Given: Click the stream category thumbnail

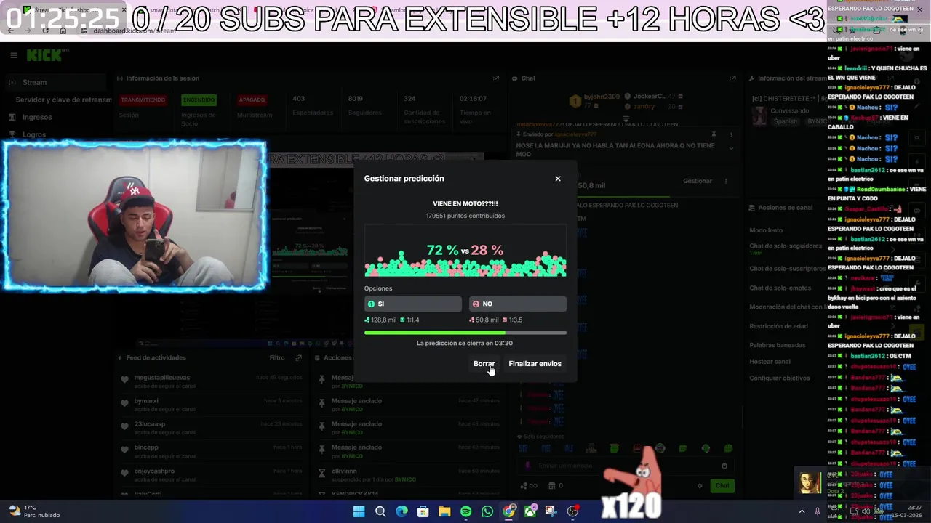Looking at the screenshot, I should 759,116.
